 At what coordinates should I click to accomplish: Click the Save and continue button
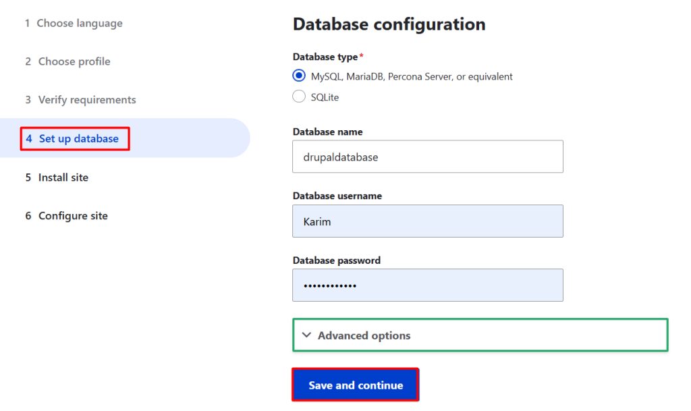click(x=355, y=385)
